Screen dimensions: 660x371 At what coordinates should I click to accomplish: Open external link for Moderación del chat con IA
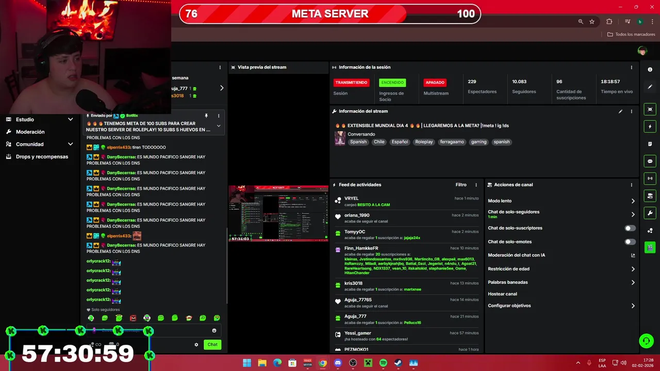coord(633,255)
